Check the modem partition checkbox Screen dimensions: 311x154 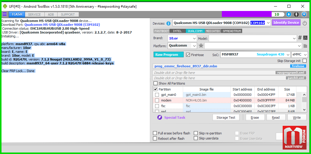point(157,100)
